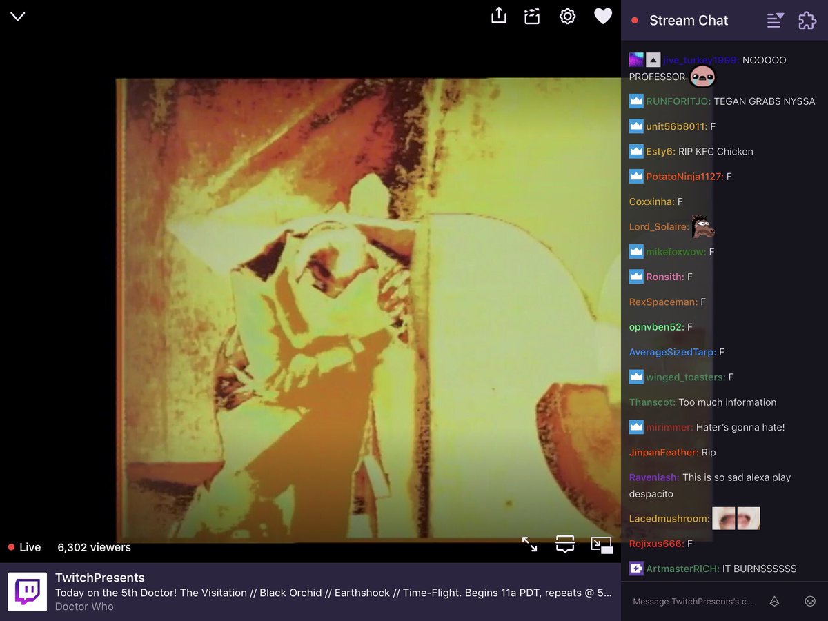Tap the Prime crown badge beside unit56b8011
The width and height of the screenshot is (828, 621).
point(636,126)
